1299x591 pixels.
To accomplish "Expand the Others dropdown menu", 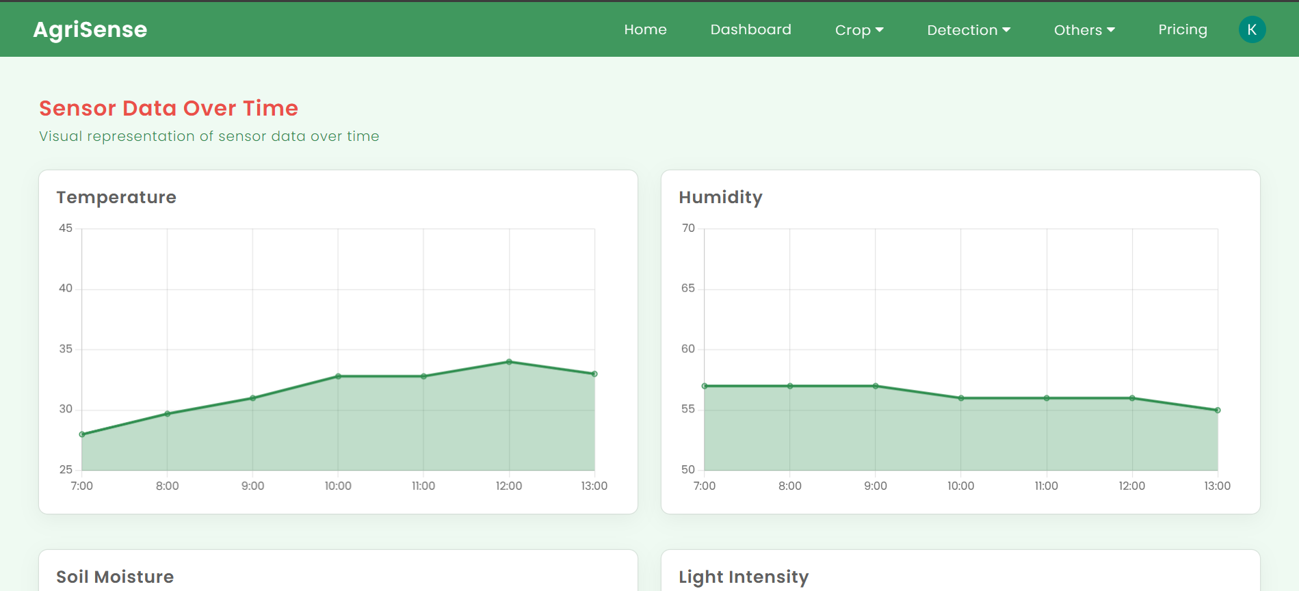I will tap(1084, 30).
